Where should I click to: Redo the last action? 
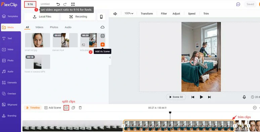[65, 4]
